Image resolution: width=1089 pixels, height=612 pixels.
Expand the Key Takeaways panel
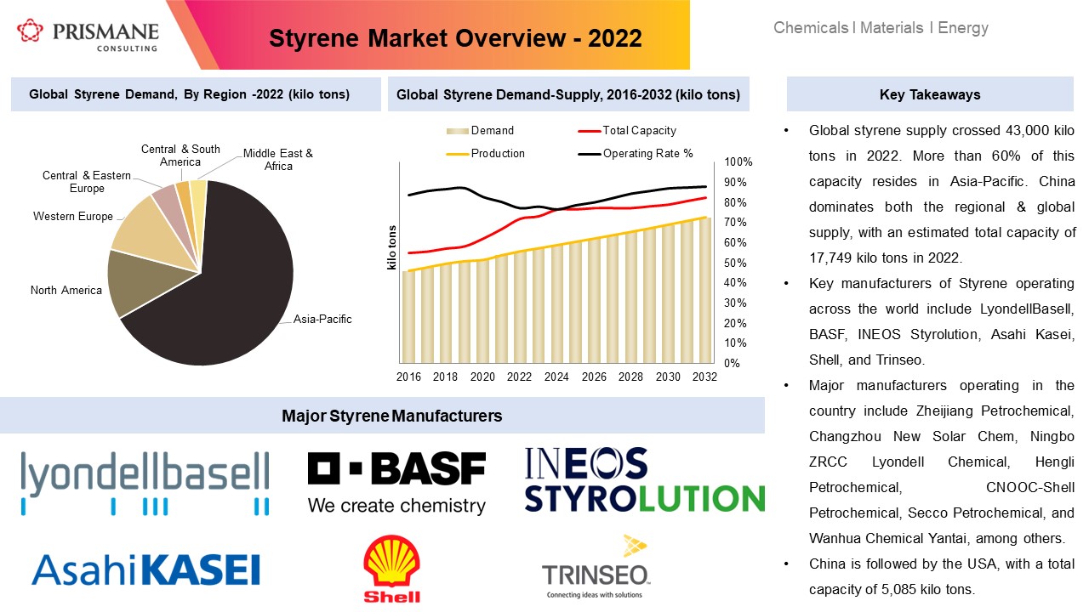tap(930, 94)
